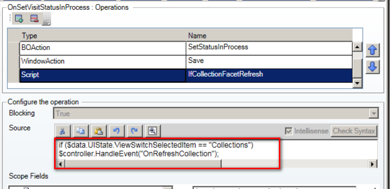Click the source editor right scroll arrow
This screenshot has height=189, width=390.
[x=373, y=164]
